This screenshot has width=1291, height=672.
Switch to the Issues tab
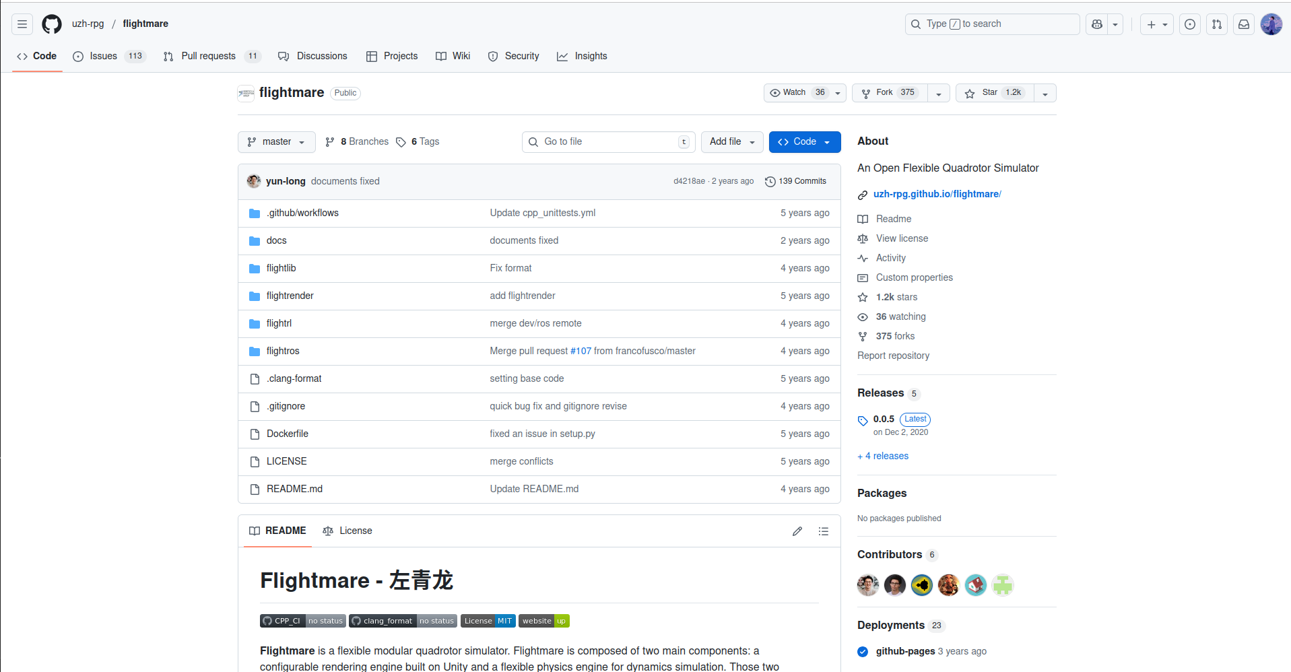[109, 56]
